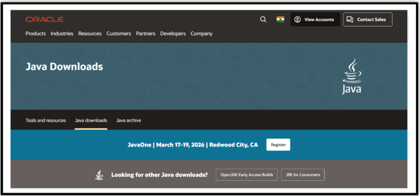Click Register for JavaOne

pos(278,145)
